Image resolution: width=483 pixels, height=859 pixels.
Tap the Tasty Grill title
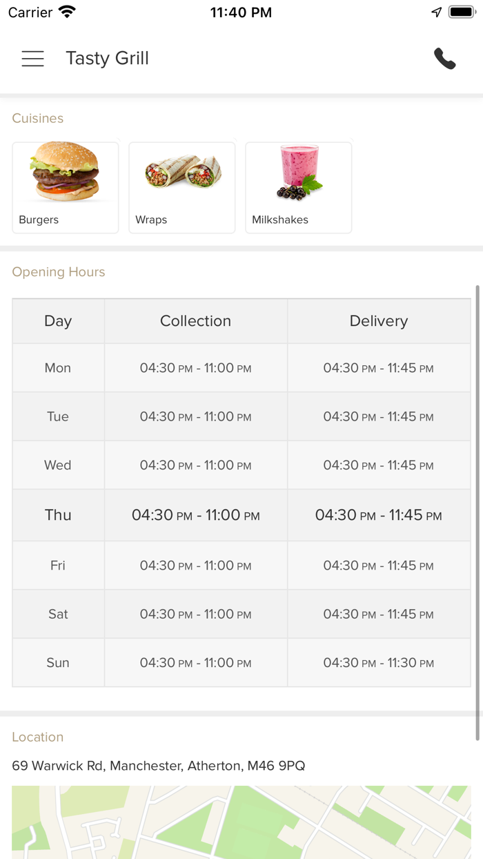[x=107, y=59]
